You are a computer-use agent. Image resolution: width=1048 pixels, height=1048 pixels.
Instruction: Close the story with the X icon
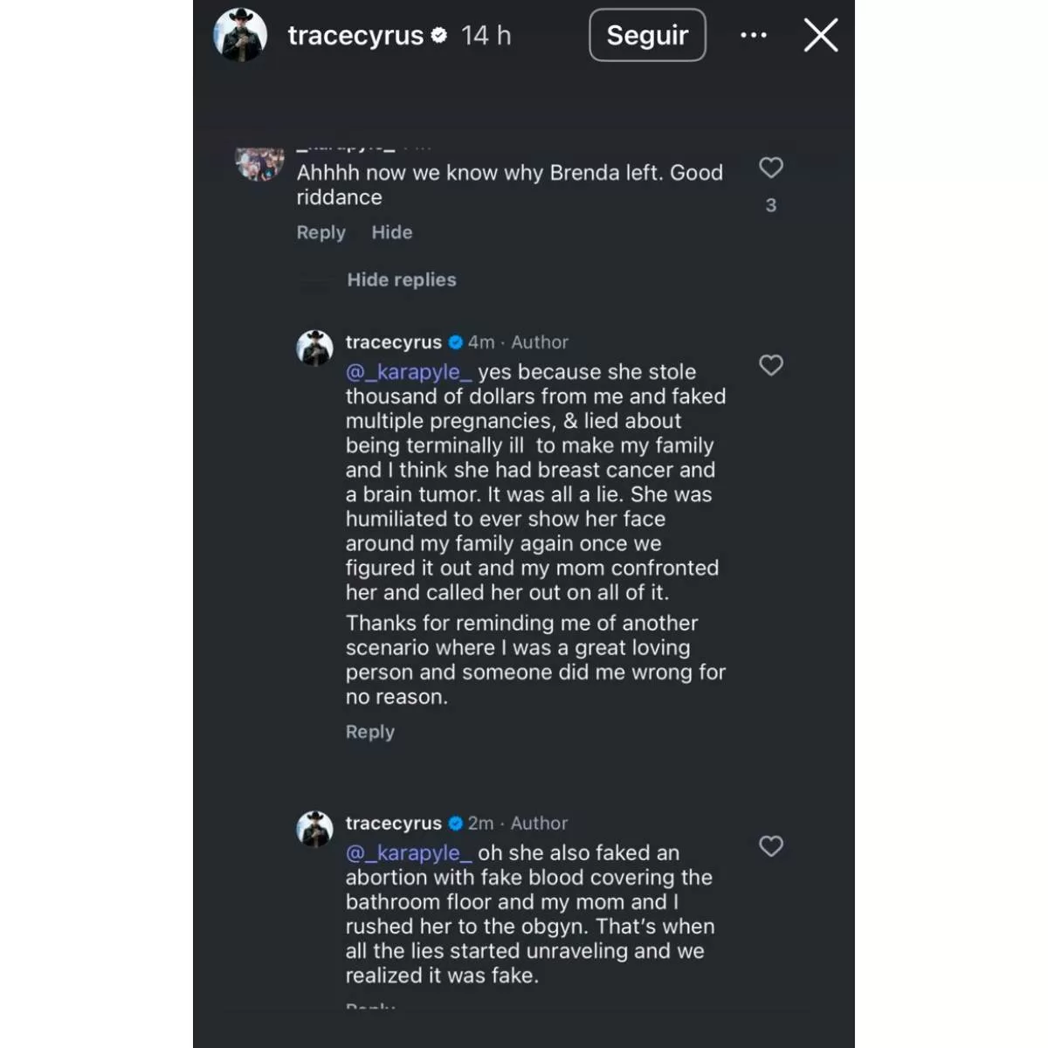coord(820,36)
